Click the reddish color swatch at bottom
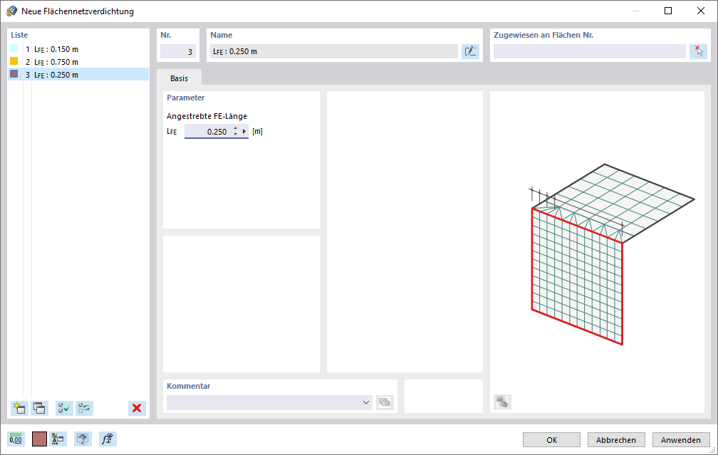718x455 pixels. 39,439
